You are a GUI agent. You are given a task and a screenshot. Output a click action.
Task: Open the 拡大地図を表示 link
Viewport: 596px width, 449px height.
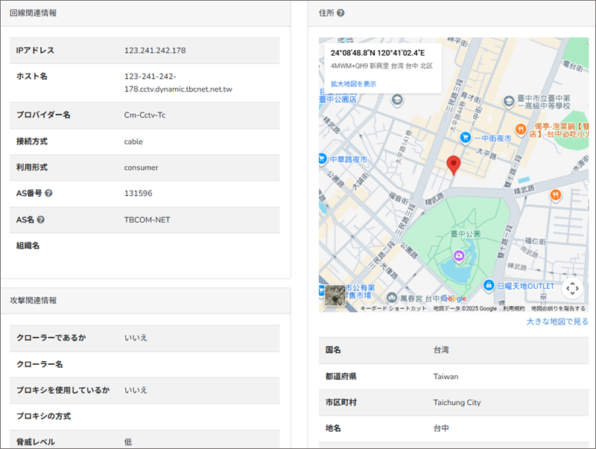[353, 84]
